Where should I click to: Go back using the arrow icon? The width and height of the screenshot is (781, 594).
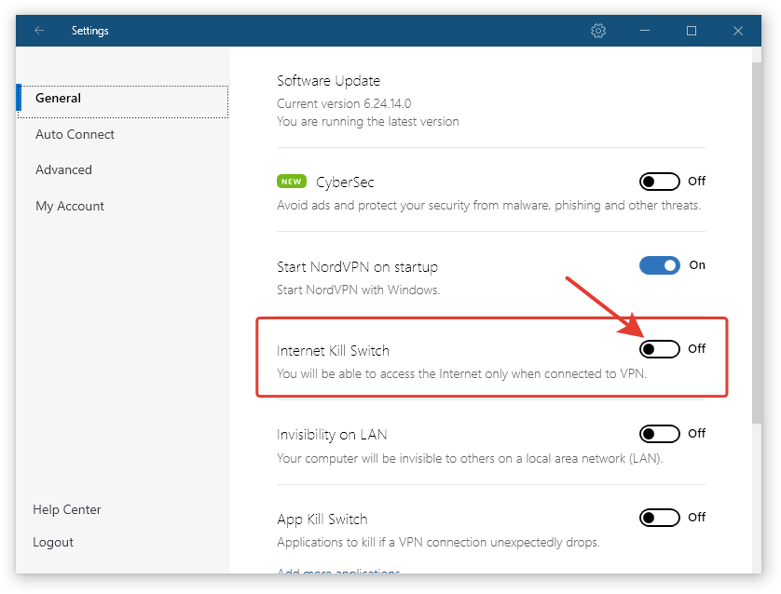click(x=39, y=31)
